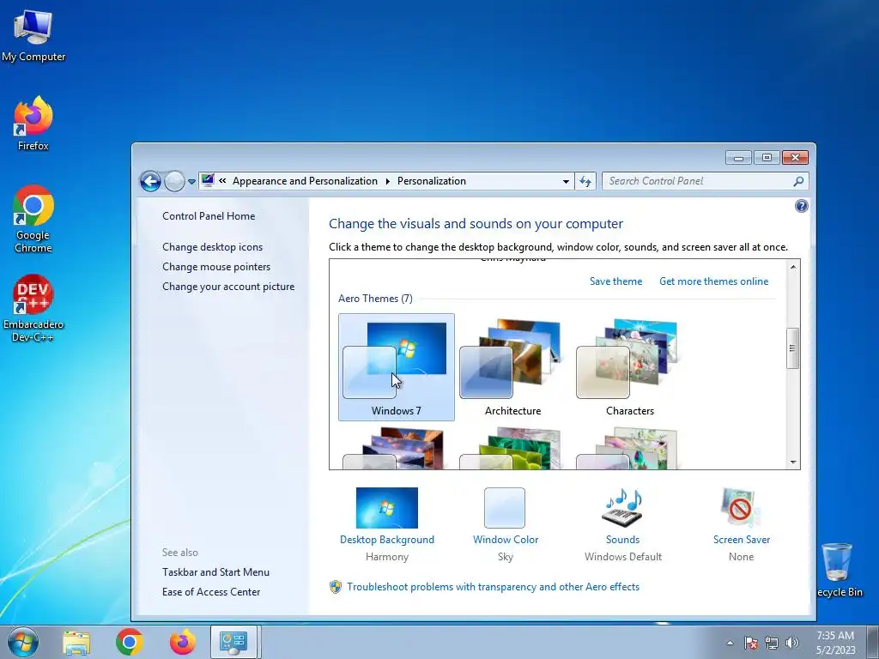
Task: Click the Screen Saver text link
Action: tap(741, 540)
